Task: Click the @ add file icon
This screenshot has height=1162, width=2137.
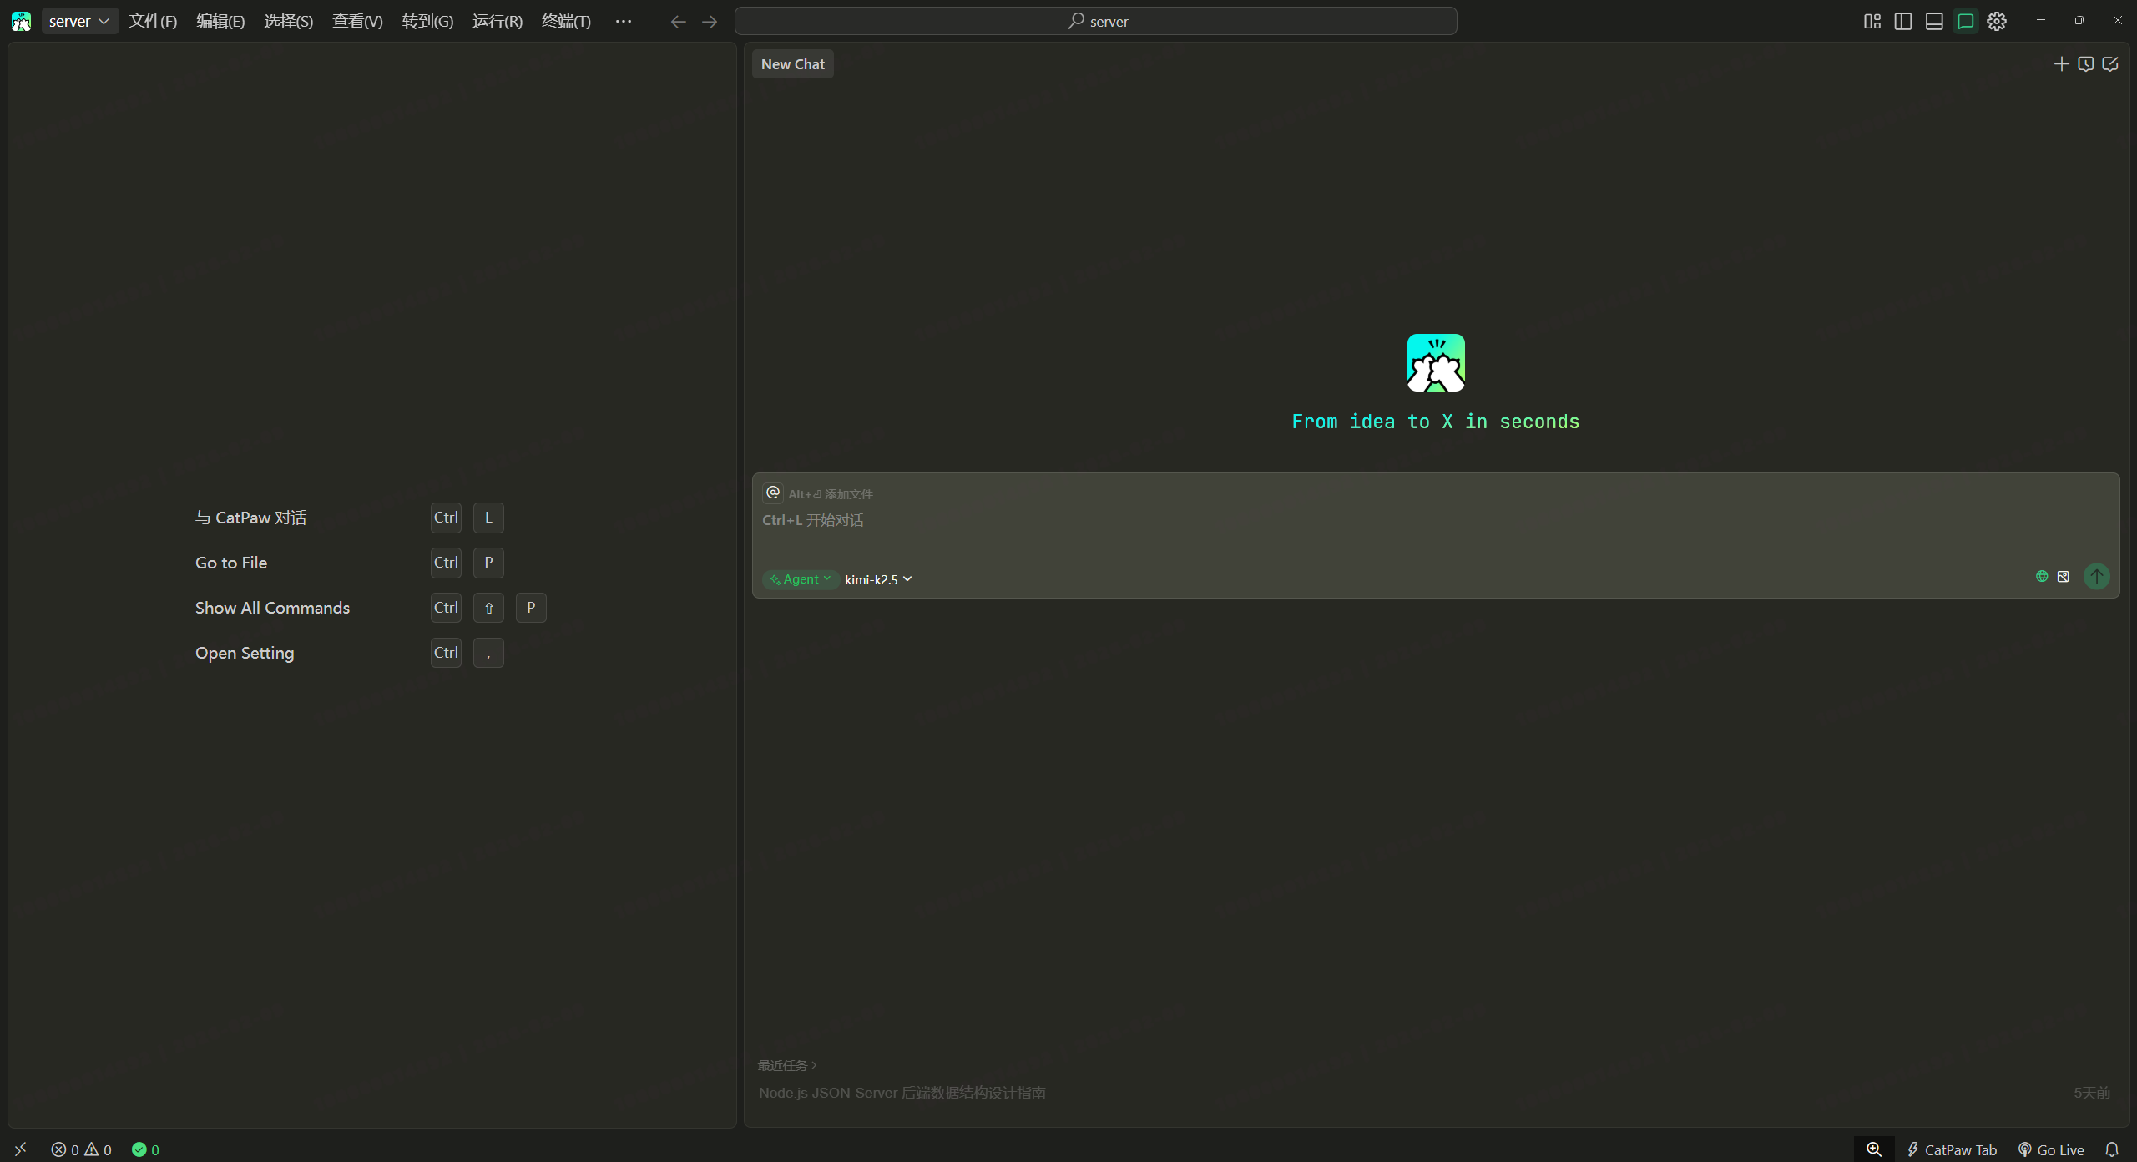Action: tap(773, 493)
